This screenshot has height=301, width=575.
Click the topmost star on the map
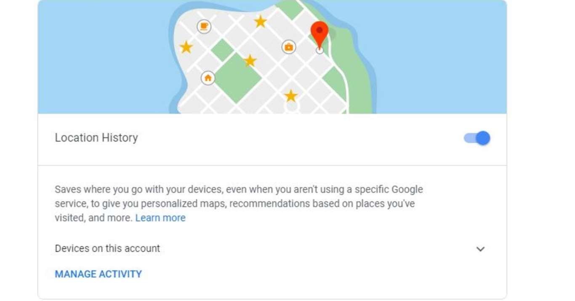pos(260,21)
